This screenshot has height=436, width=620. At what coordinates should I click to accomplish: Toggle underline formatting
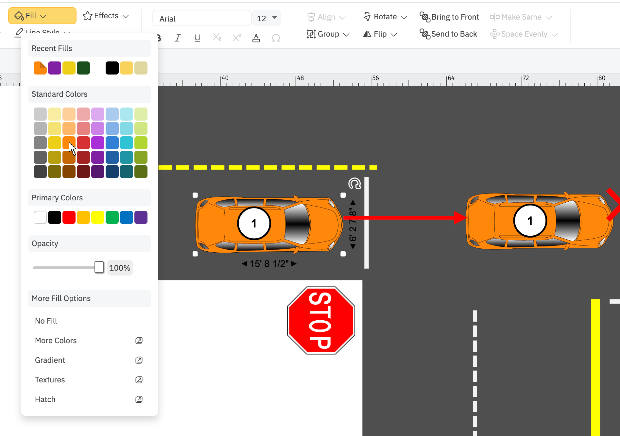pyautogui.click(x=197, y=38)
